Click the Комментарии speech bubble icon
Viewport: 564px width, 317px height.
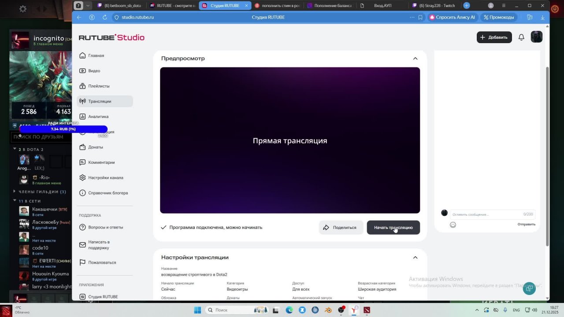[82, 162]
